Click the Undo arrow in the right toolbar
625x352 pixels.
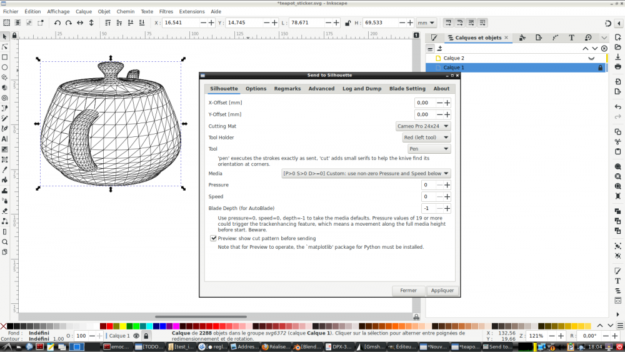tap(617, 107)
